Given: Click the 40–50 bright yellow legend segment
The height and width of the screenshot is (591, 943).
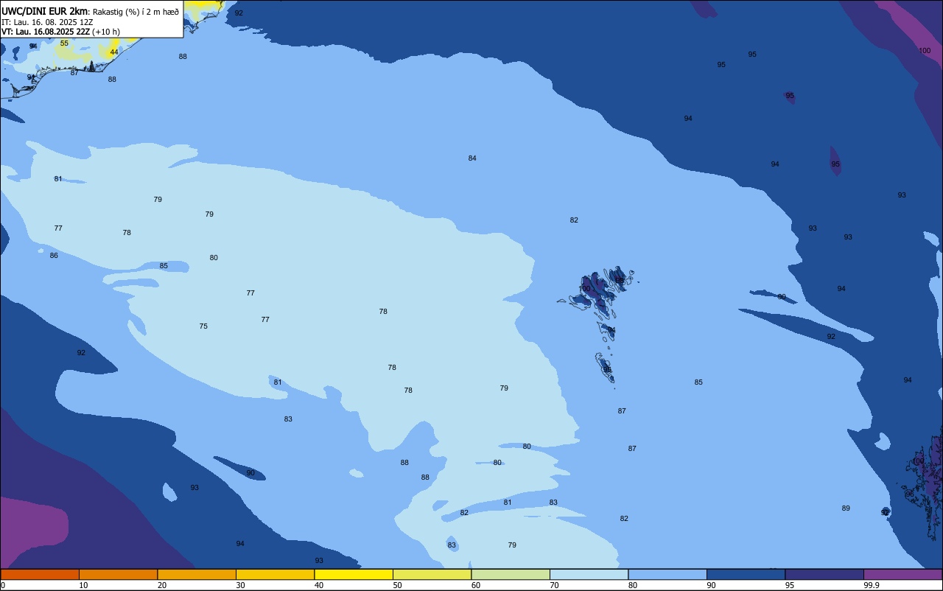Looking at the screenshot, I should (x=354, y=574).
